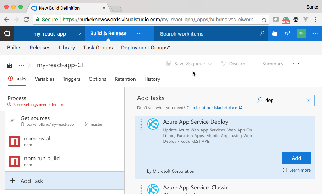Open the Learn more info link
This screenshot has width=322, height=194.
point(300,170)
